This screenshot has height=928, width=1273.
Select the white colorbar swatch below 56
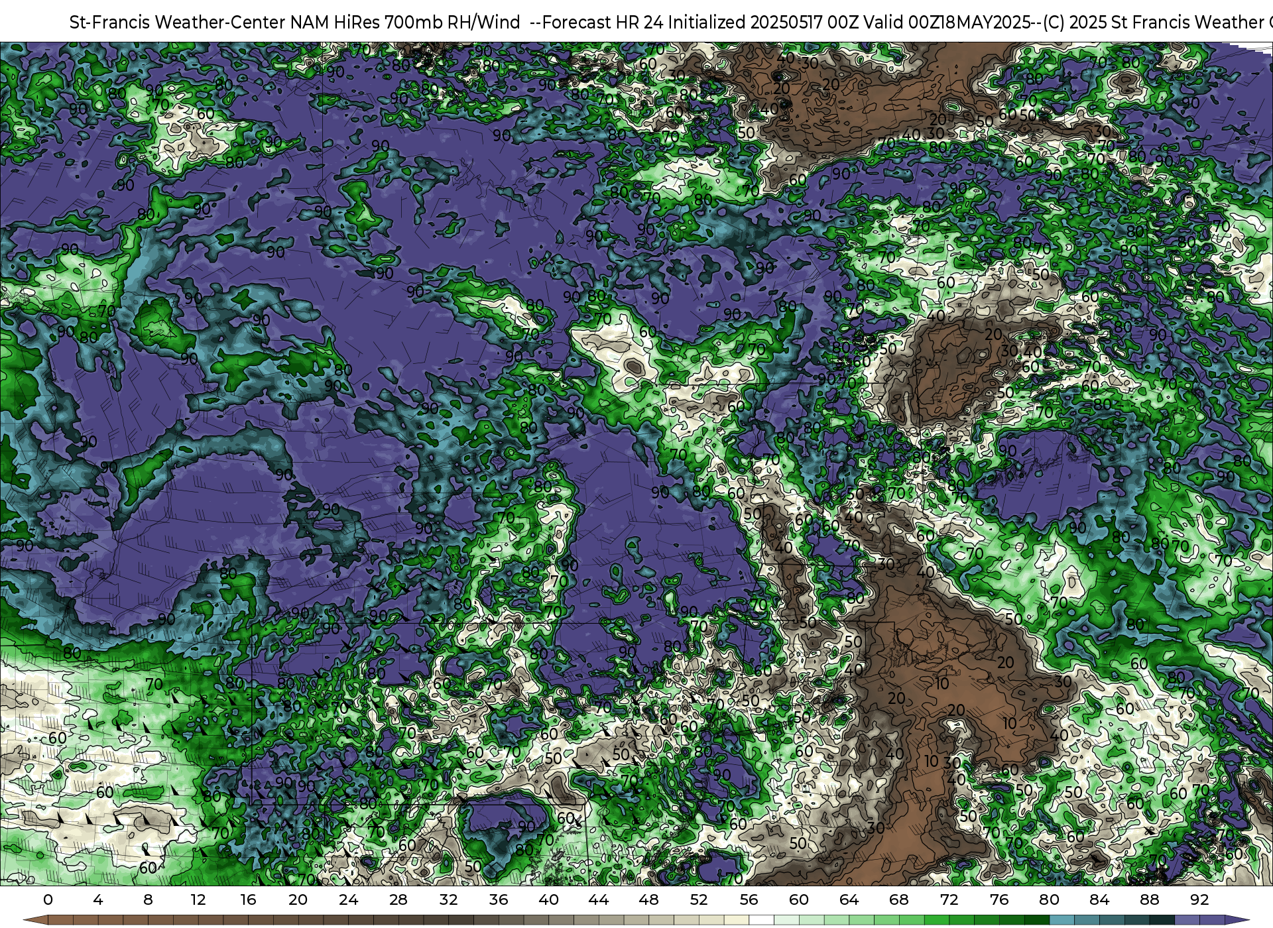click(x=761, y=921)
